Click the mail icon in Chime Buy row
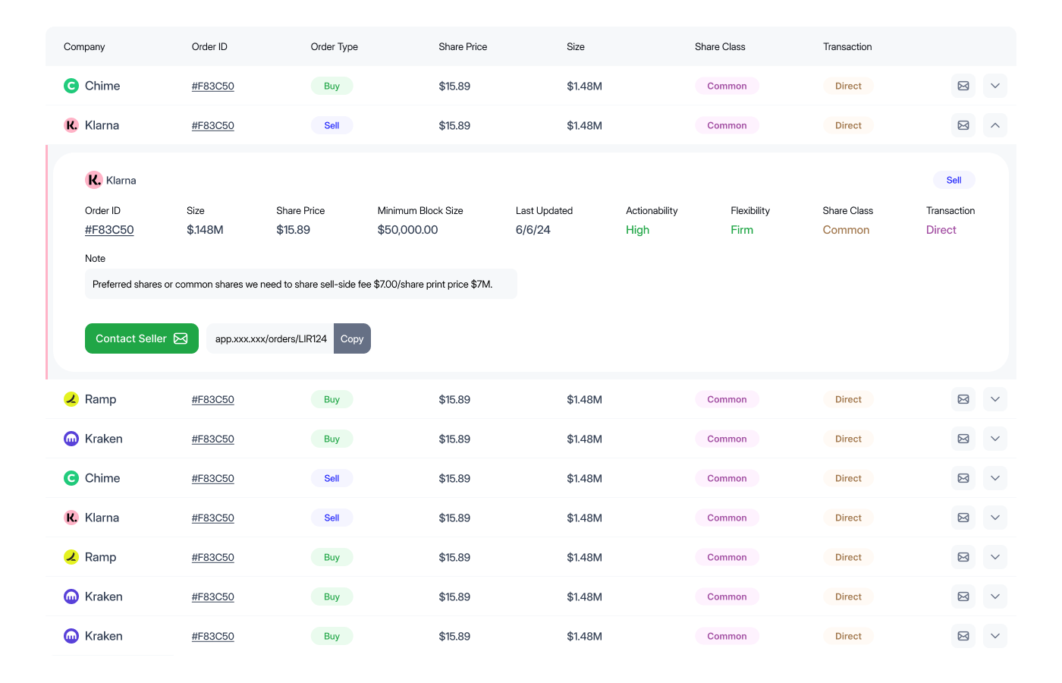Viewport: 1062px width, 683px height. [963, 86]
